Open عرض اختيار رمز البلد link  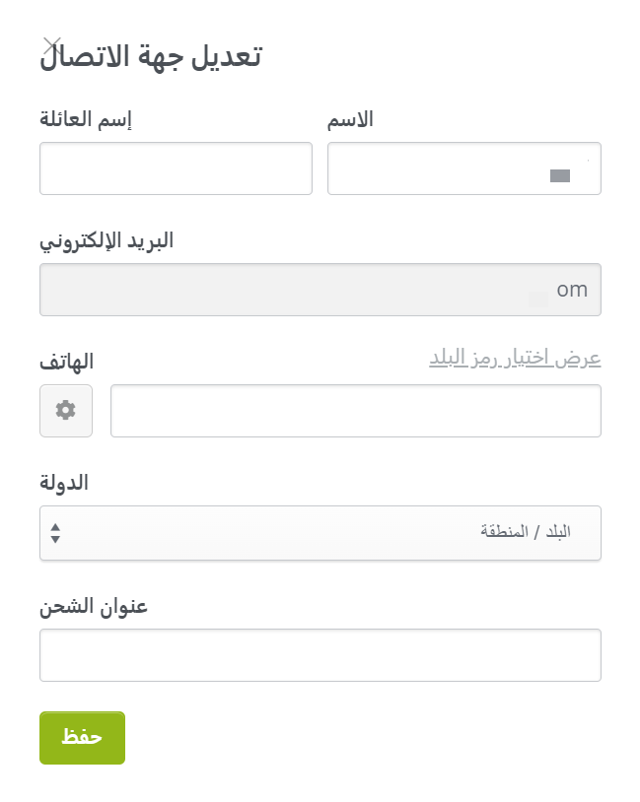[515, 358]
